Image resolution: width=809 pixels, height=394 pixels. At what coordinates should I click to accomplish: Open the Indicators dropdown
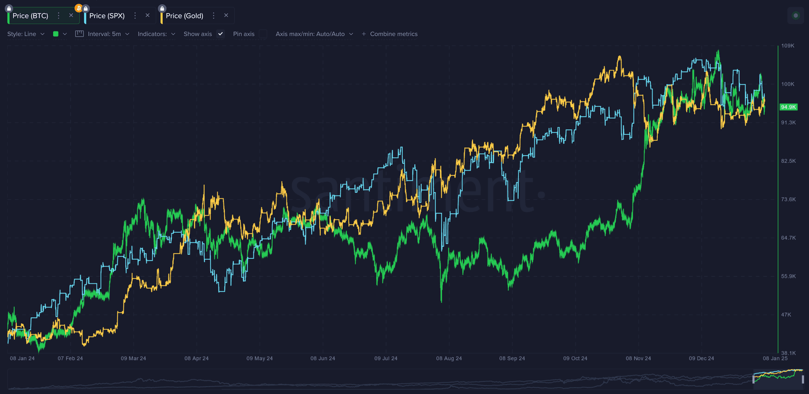point(156,34)
